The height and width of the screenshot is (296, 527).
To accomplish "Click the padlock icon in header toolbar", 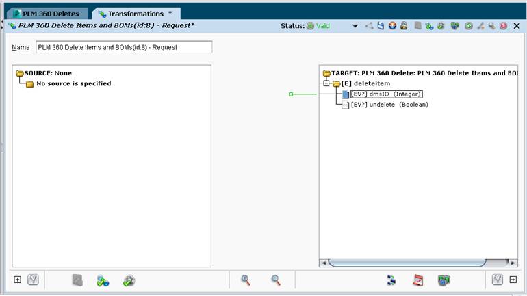I will tap(404, 26).
